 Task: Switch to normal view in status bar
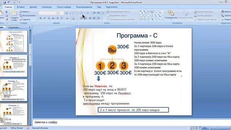[x=193, y=128]
